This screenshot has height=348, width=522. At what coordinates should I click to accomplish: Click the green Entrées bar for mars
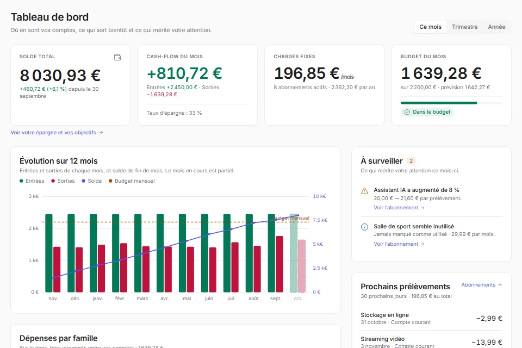[138, 253]
